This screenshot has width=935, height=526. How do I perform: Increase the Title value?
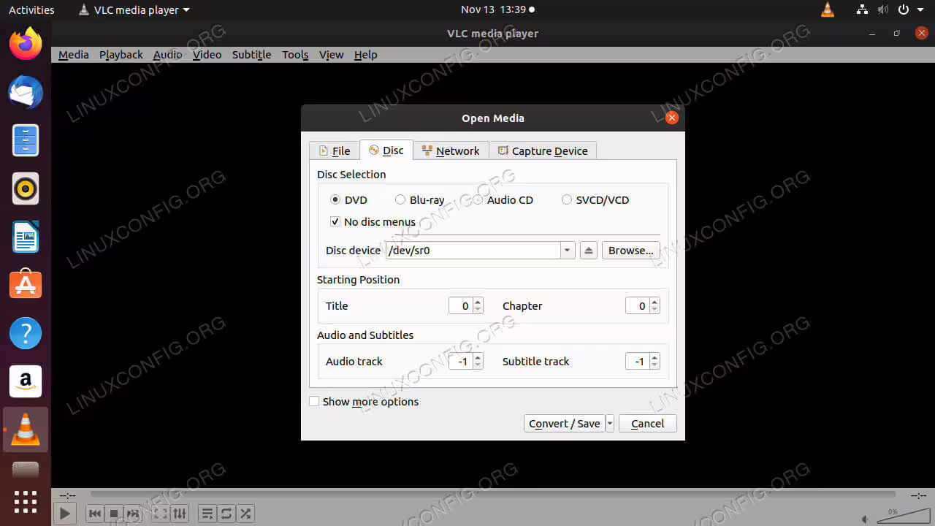pyautogui.click(x=478, y=302)
